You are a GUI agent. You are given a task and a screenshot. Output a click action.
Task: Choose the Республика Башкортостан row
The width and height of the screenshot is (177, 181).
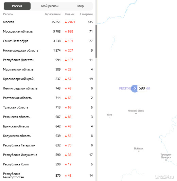(x=48, y=176)
